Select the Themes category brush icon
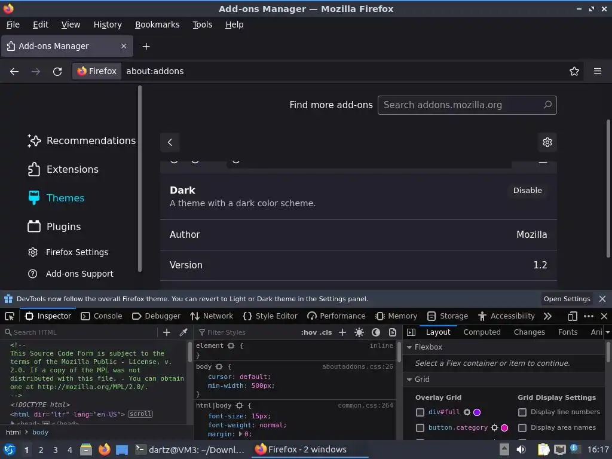Image resolution: width=612 pixels, height=459 pixels. (34, 198)
